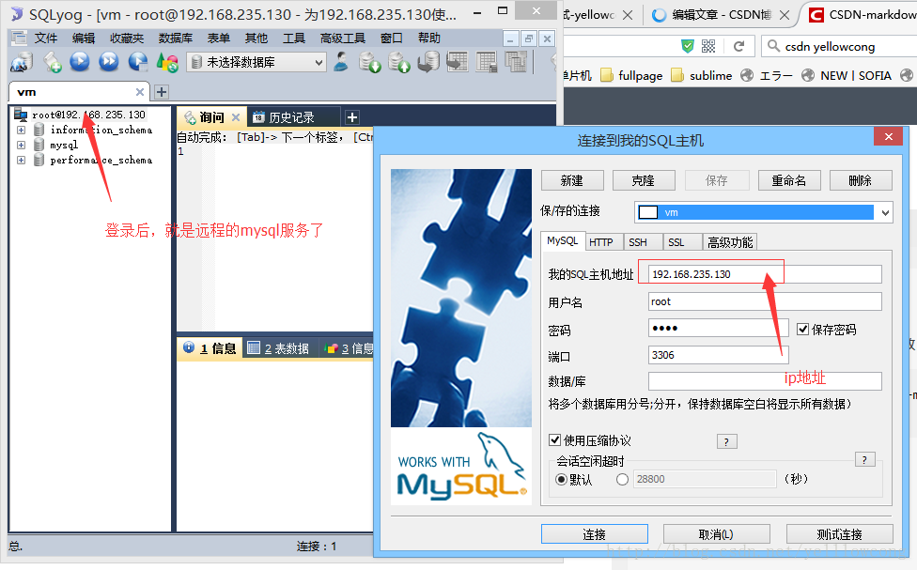
Task: Click the 连接 button
Action: click(594, 534)
